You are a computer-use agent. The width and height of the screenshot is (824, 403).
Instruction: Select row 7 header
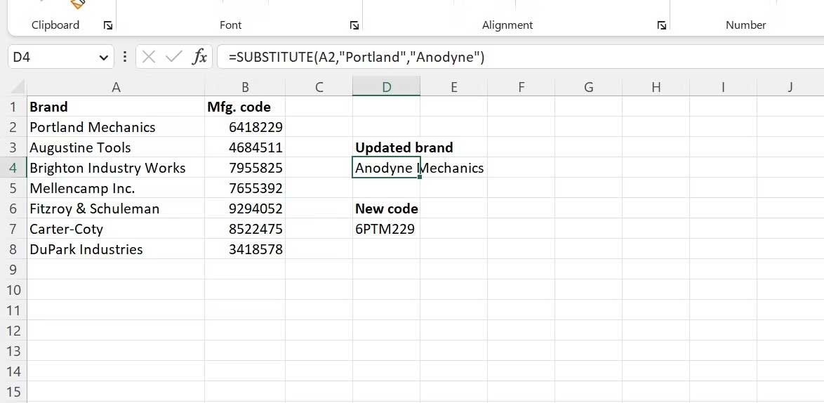[x=13, y=229]
